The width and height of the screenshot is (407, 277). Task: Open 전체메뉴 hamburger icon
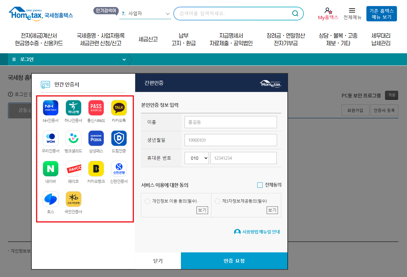click(x=352, y=10)
